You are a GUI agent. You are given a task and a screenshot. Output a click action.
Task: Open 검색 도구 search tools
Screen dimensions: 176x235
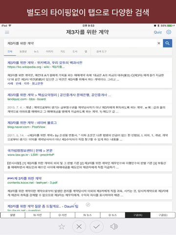(x=101, y=51)
